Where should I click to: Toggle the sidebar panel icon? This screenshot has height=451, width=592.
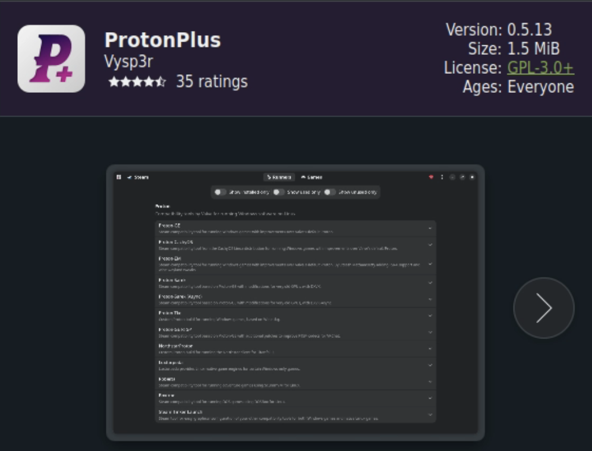pos(119,177)
